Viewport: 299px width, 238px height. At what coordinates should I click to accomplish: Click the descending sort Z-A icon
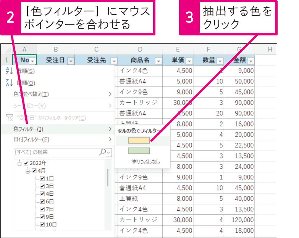pos(9,83)
